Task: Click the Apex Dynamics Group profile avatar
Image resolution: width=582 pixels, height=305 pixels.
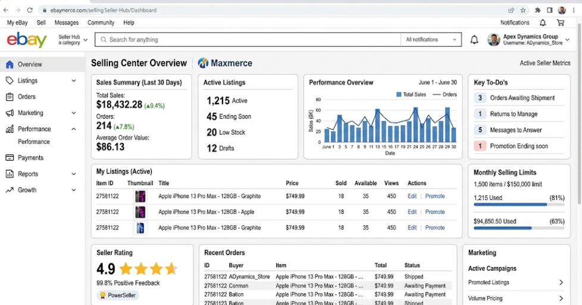Action: click(x=494, y=40)
